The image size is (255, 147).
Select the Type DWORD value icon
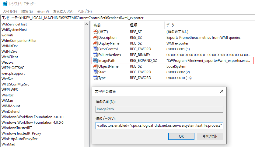(95, 78)
